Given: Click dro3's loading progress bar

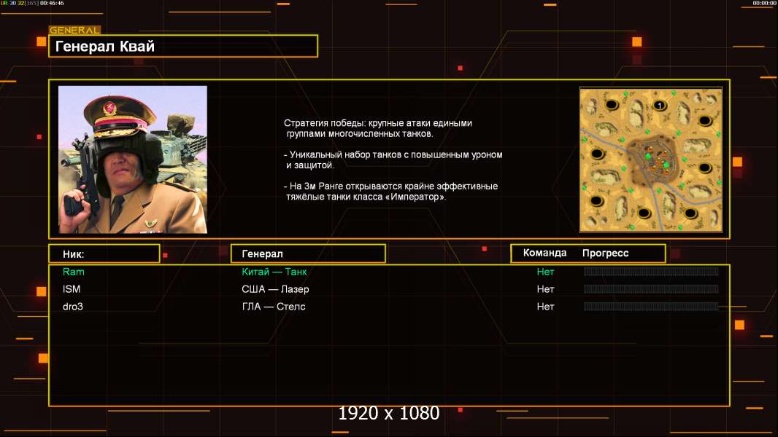Looking at the screenshot, I should point(651,307).
